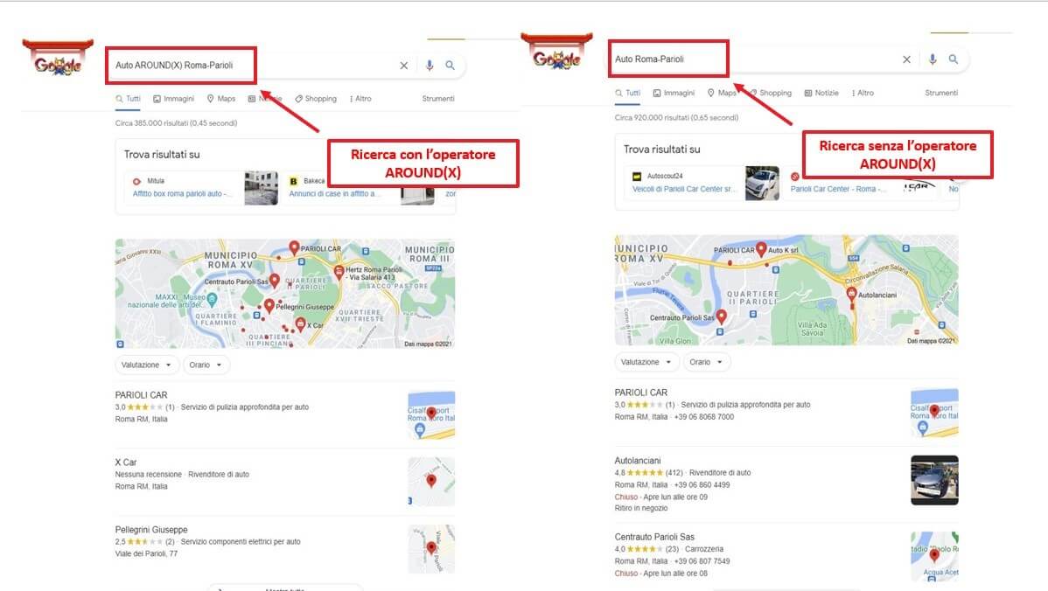Open the right Orario dropdown
Image resolution: width=1048 pixels, height=591 pixels.
click(x=706, y=362)
